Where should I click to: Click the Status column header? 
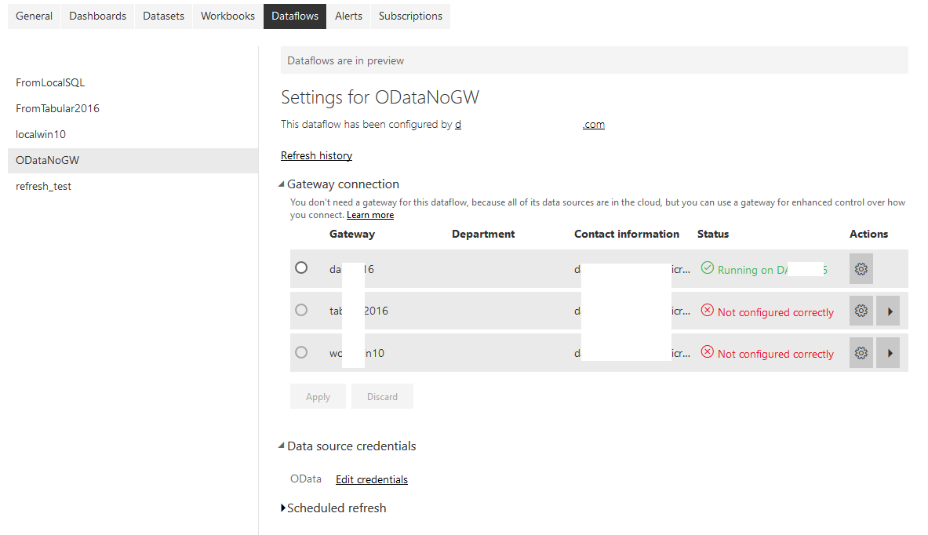point(713,235)
